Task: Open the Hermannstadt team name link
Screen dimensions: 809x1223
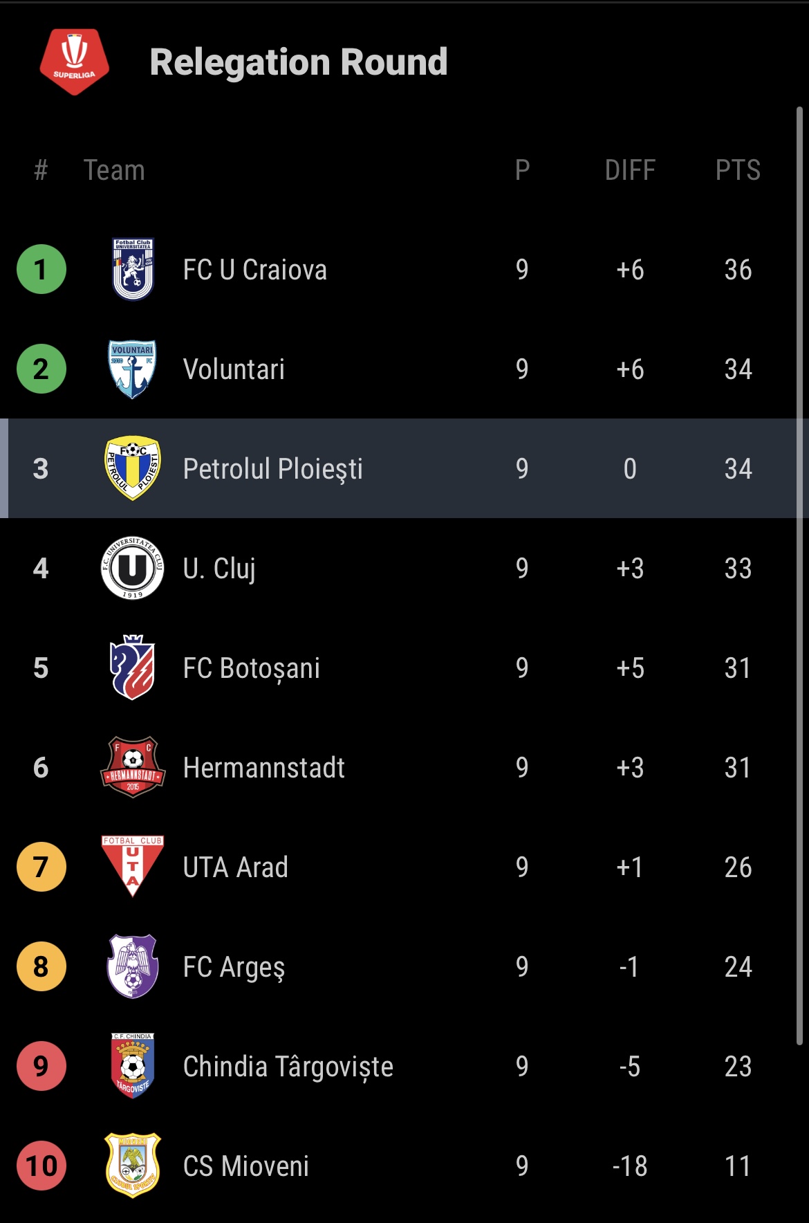Action: [264, 768]
